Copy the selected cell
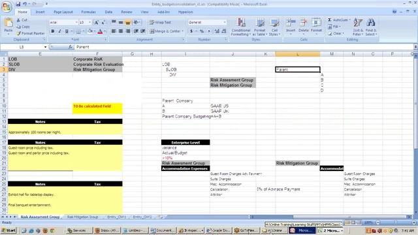418x235 pixels. 23,27
